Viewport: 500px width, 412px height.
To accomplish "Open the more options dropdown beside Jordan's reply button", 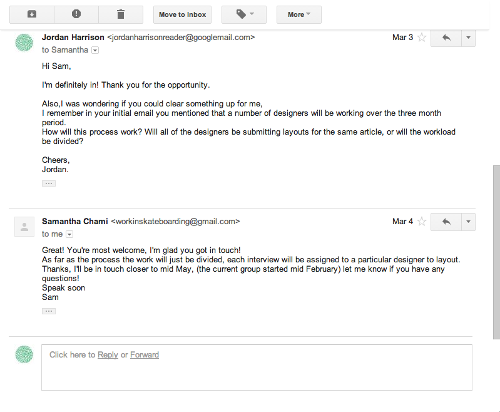I will [x=468, y=38].
